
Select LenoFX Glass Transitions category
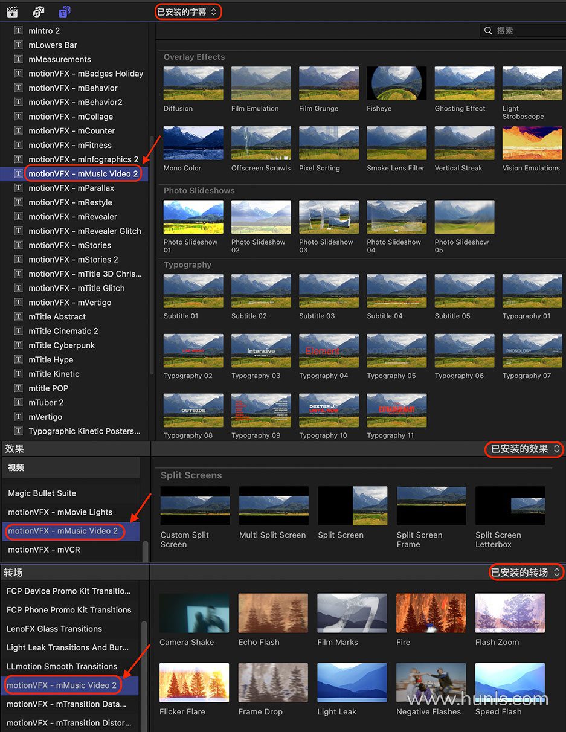(69, 629)
